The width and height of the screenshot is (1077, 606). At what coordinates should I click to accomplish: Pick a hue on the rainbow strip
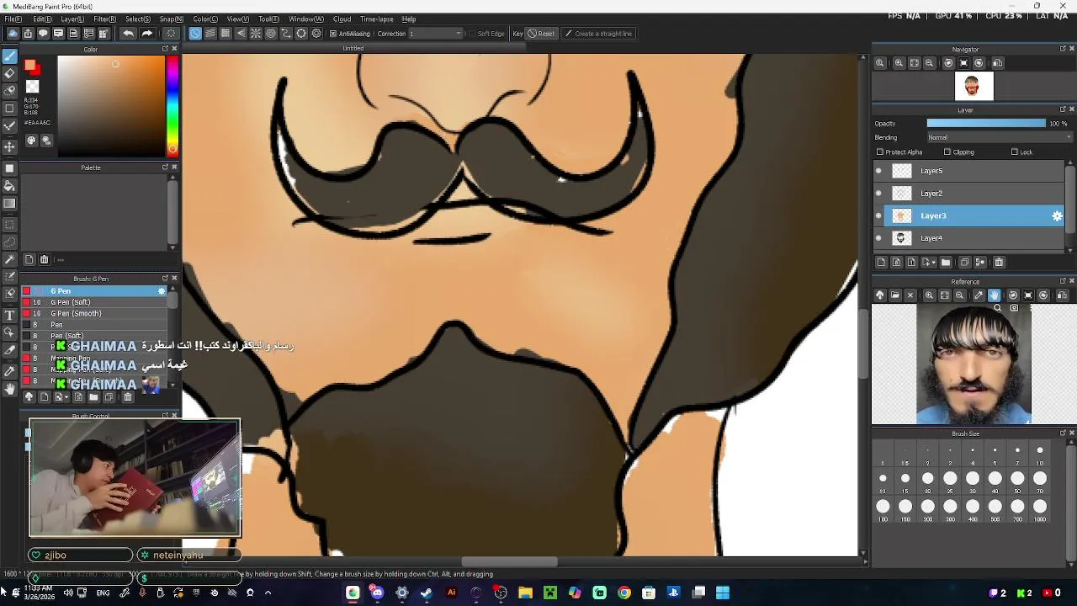pos(172,107)
